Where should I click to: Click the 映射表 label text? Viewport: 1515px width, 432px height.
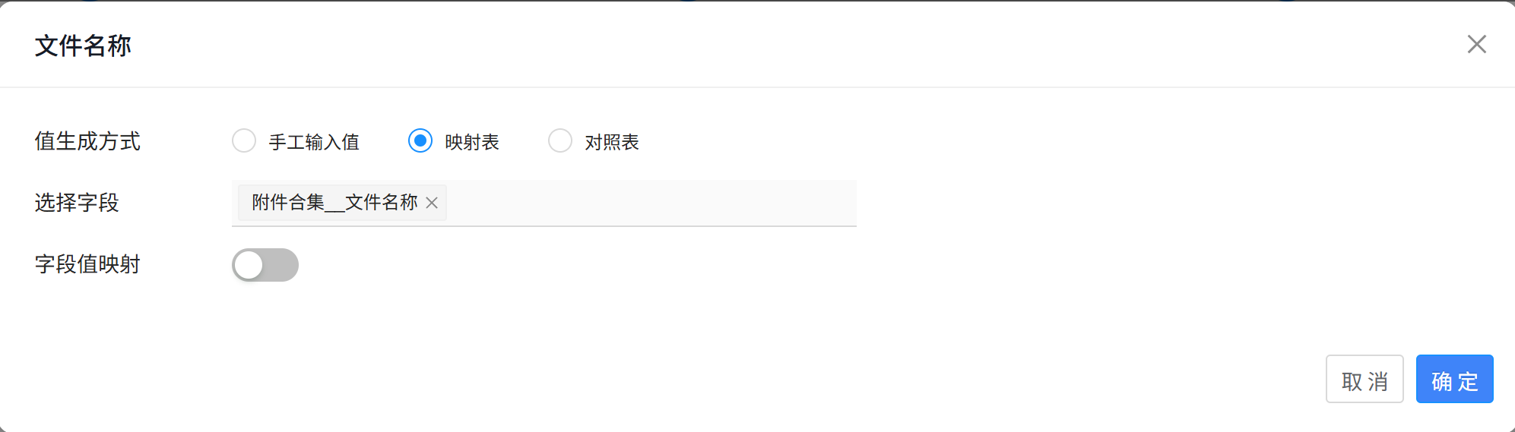coord(472,142)
